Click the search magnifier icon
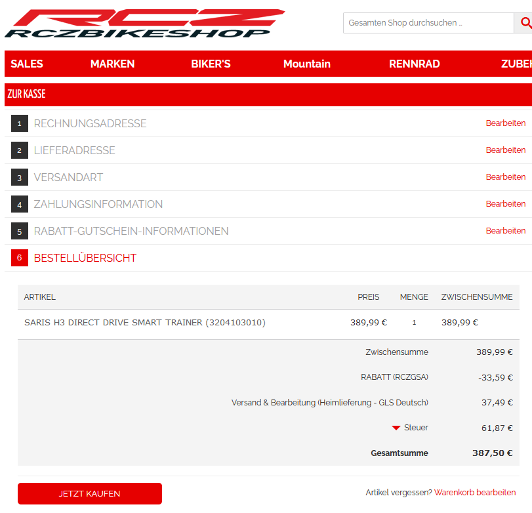Image resolution: width=532 pixels, height=513 pixels. [x=525, y=23]
